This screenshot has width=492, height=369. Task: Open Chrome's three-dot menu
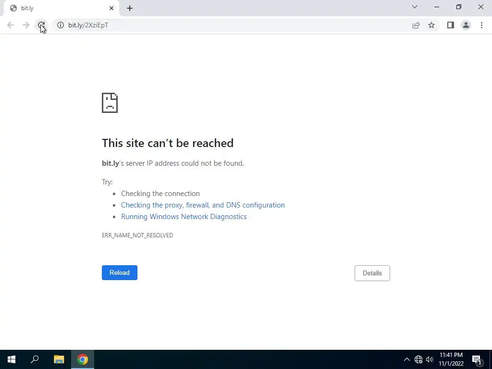pyautogui.click(x=481, y=25)
